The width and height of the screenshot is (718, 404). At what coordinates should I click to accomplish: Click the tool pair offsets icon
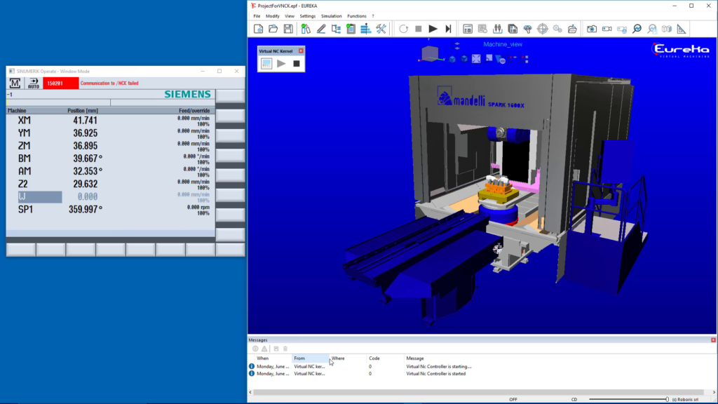tap(497, 29)
